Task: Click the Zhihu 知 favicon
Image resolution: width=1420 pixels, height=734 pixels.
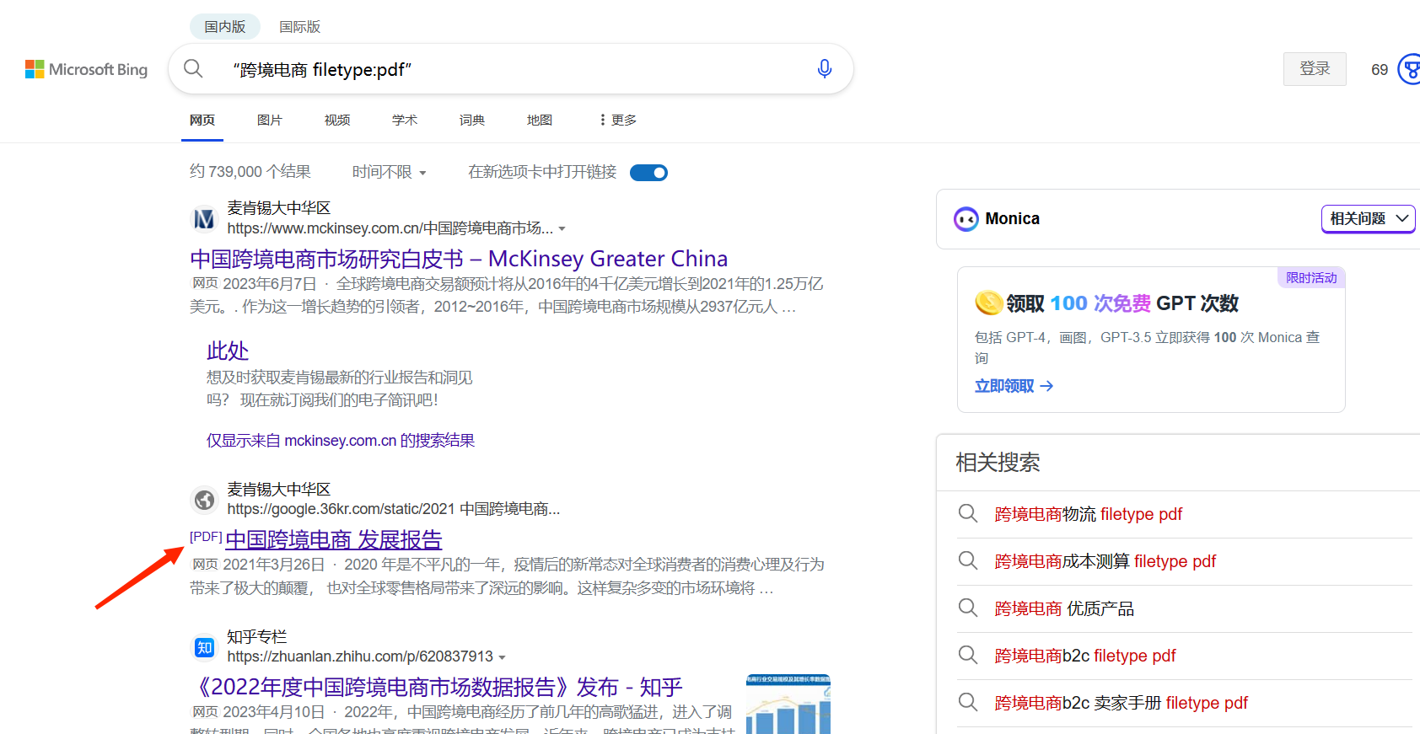Action: (204, 647)
